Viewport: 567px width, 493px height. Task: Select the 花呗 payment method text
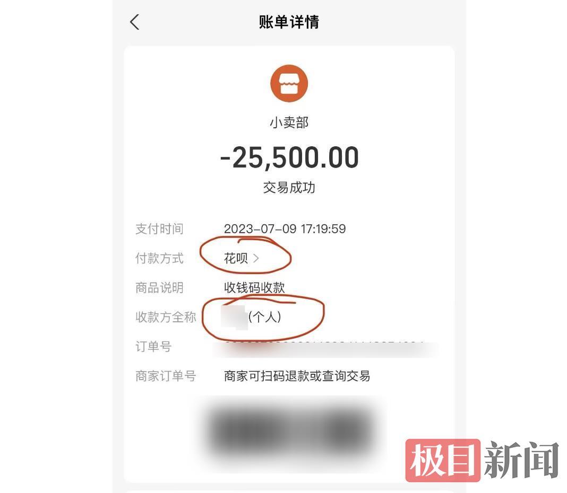coord(236,258)
